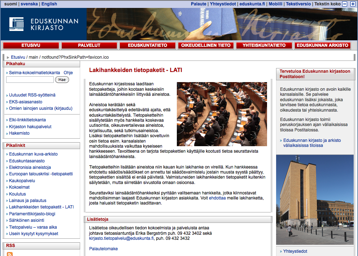Open the PALVELUT navigation tab
The image size is (358, 256).
click(89, 45)
